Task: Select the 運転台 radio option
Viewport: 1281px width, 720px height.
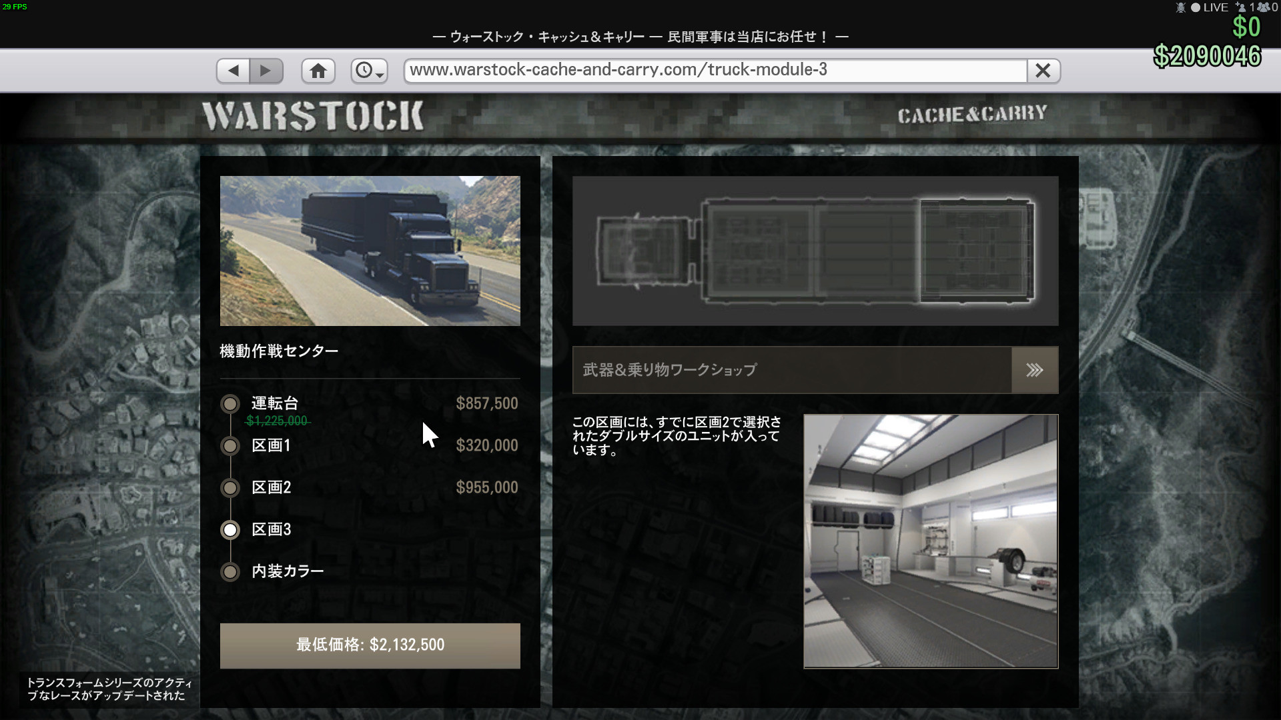Action: click(x=230, y=403)
